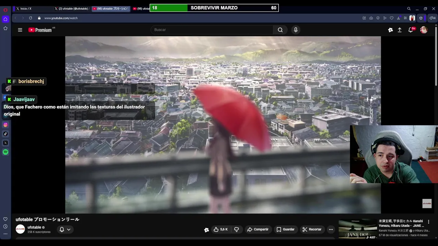This screenshot has height=246, width=438.
Task: Click the page vertical scrollbar
Action: tap(436, 56)
